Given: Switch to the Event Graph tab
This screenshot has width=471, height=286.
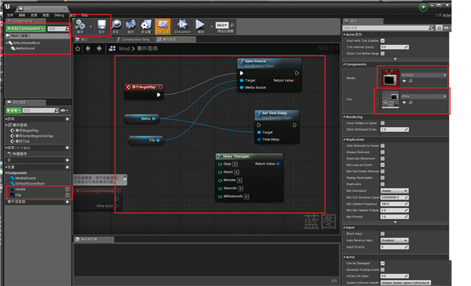Looking at the screenshot, I should coord(175,39).
